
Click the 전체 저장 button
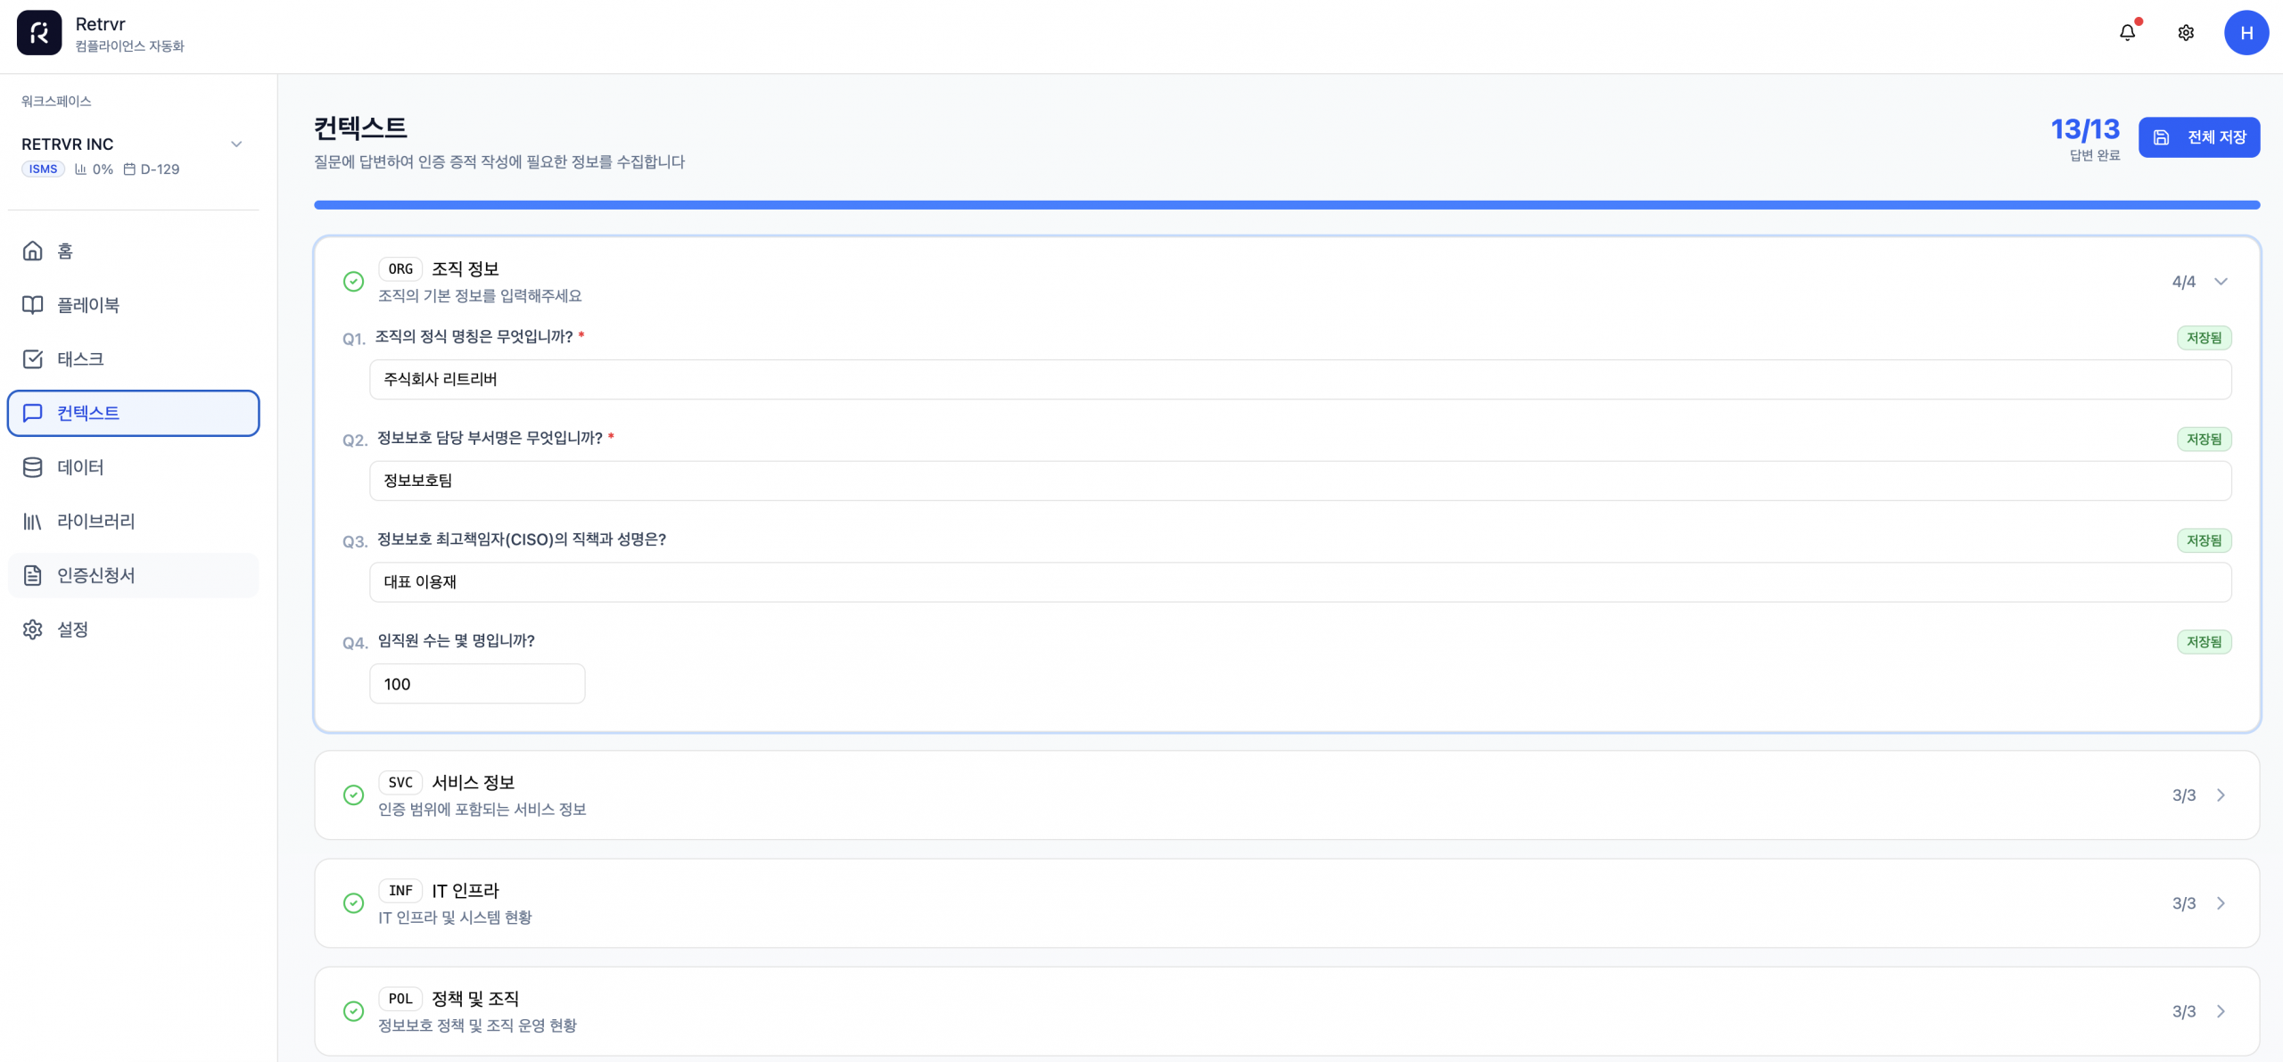[2198, 137]
